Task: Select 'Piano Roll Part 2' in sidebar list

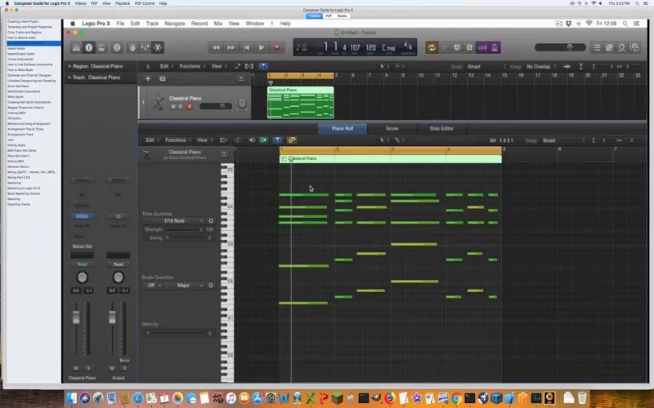Action: (19, 156)
